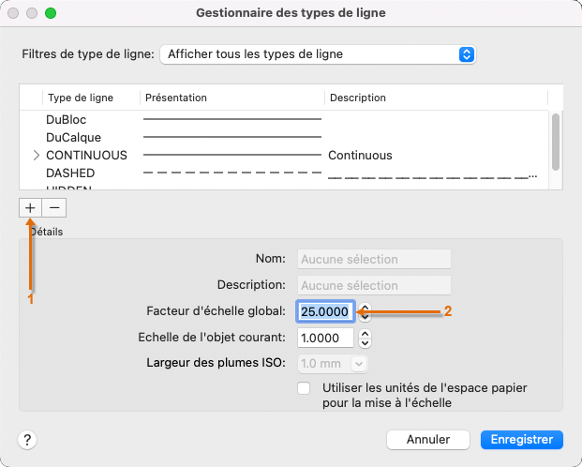582x467 pixels.
Task: Click the linetype list scrollbar
Action: [556, 141]
